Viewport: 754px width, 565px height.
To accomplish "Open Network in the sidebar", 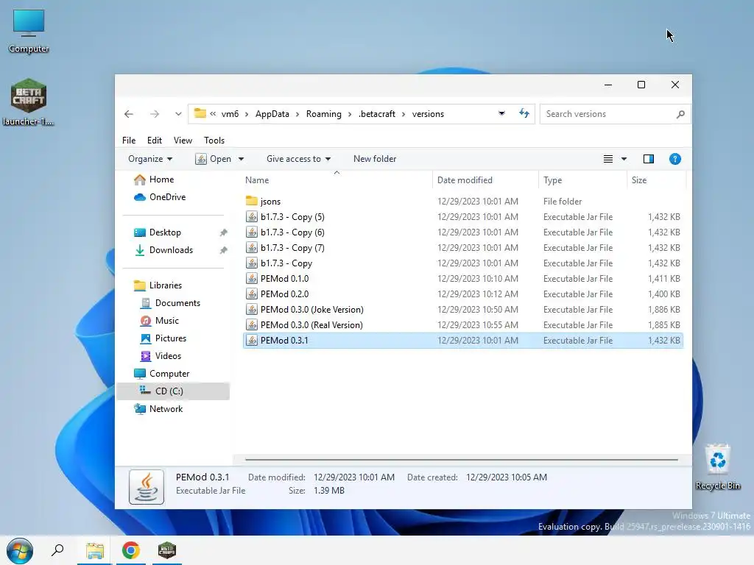I will (x=158, y=409).
